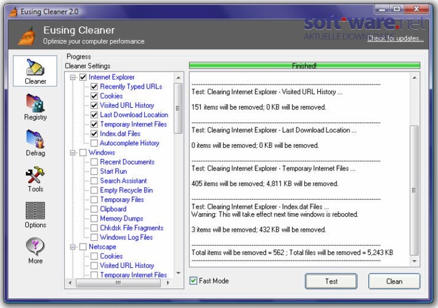Enable Memory Dumps checkbox
This screenshot has width=438, height=308.
point(94,218)
